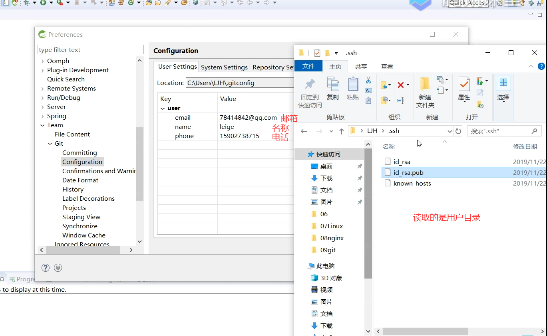
Task: Click the New Java Class green C icon
Action: click(131, 2)
